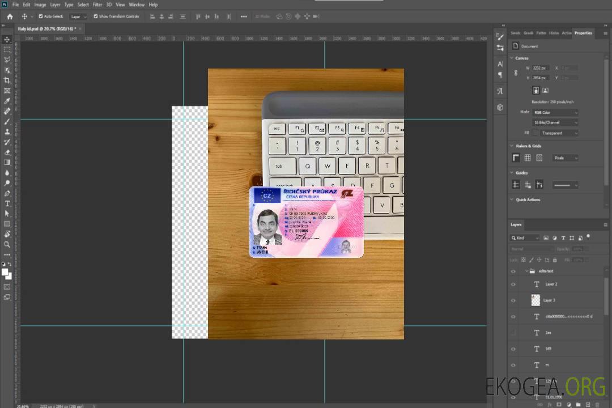Hide the 'edite text' group
612x408 pixels.
[x=513, y=271]
